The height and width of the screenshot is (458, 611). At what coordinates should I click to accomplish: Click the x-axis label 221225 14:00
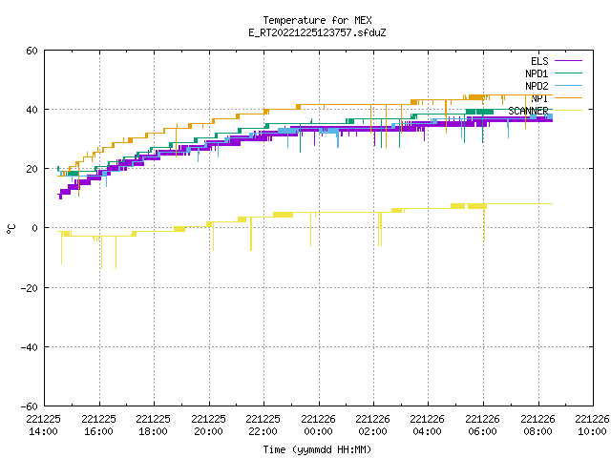click(x=44, y=426)
